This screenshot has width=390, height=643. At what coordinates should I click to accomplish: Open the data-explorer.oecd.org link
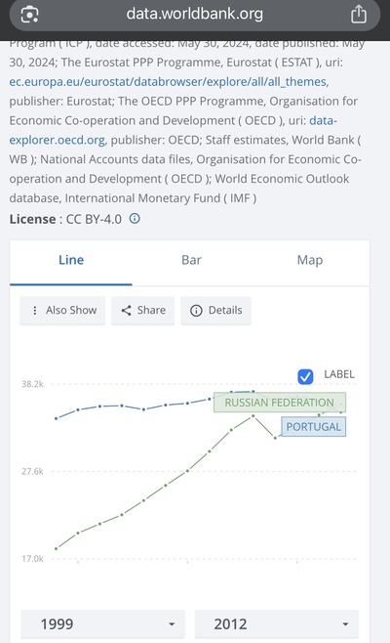coord(174,130)
